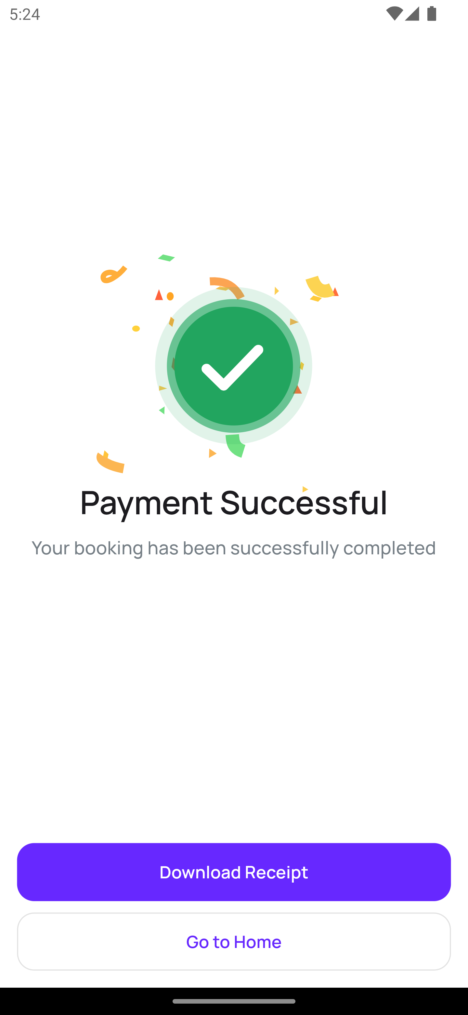Click the red triangle confetti piece
This screenshot has height=1015, width=468.
159,295
